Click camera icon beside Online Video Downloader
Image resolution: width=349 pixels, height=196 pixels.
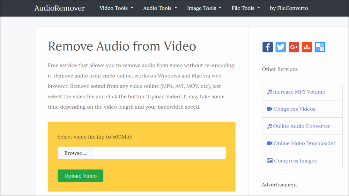point(269,143)
